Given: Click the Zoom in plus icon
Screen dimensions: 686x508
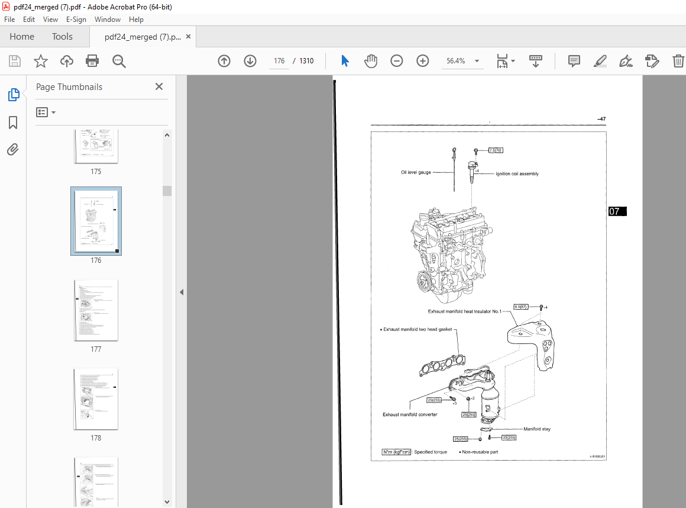Looking at the screenshot, I should (422, 61).
